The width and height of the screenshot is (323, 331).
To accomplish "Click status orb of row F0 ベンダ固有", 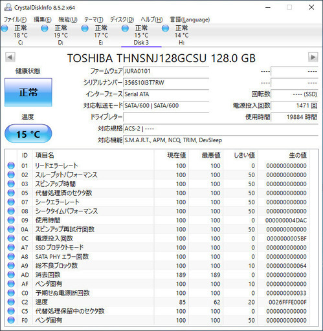I will click(11, 320).
